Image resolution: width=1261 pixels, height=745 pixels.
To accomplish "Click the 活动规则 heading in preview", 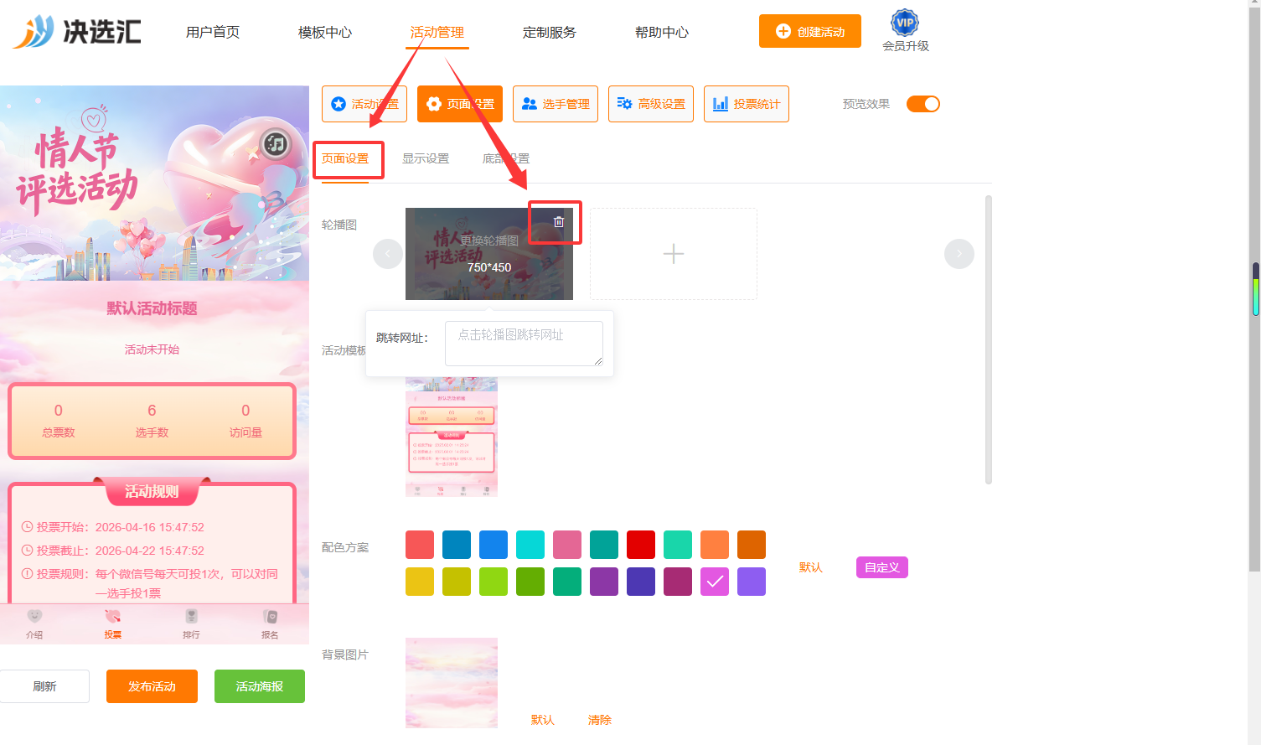I will point(152,492).
